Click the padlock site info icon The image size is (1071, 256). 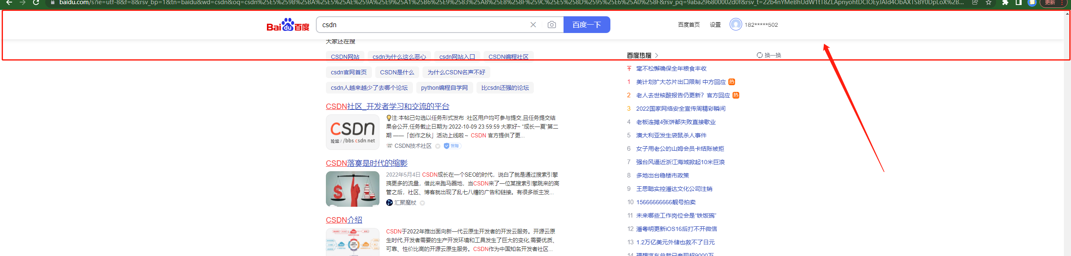point(52,3)
